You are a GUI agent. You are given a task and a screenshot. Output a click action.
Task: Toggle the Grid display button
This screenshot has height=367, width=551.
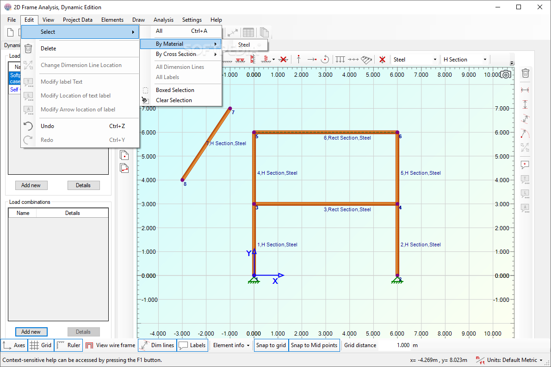[41, 345]
